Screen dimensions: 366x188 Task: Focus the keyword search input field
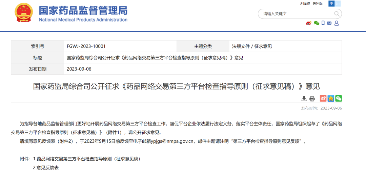(300, 14)
